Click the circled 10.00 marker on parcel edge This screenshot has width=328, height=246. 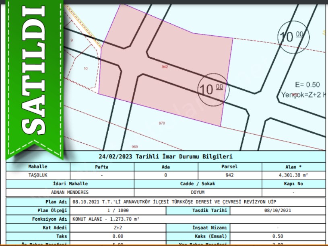[213, 89]
